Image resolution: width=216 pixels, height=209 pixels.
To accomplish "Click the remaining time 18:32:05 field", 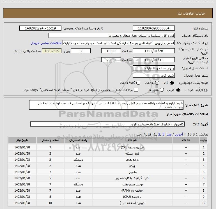I will (x=52, y=51).
